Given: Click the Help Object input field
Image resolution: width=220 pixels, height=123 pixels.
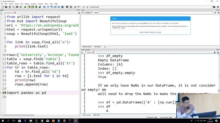Looking at the screenshot, I should [x=156, y=13].
